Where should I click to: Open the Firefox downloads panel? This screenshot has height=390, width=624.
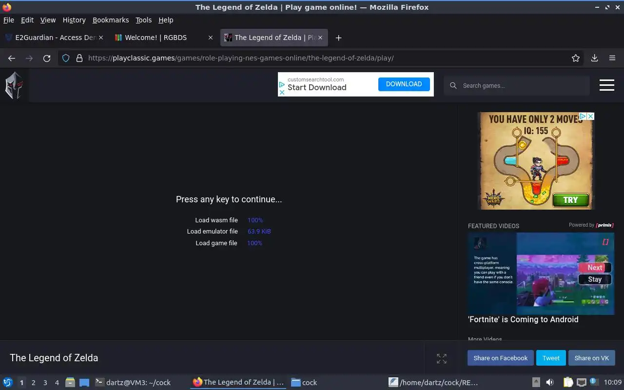[594, 58]
